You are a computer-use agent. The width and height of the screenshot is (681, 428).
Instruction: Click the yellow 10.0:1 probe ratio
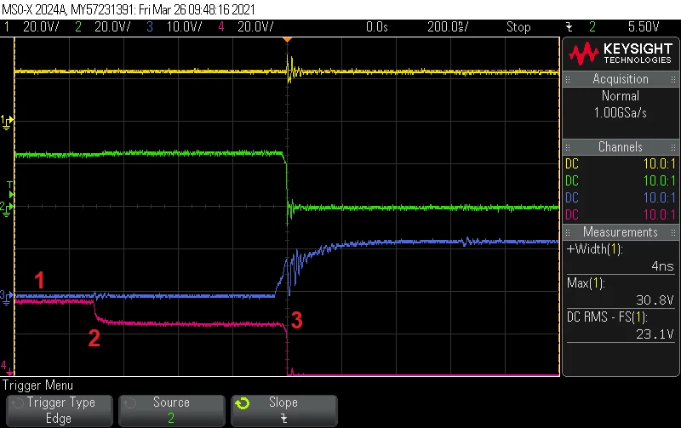click(659, 163)
